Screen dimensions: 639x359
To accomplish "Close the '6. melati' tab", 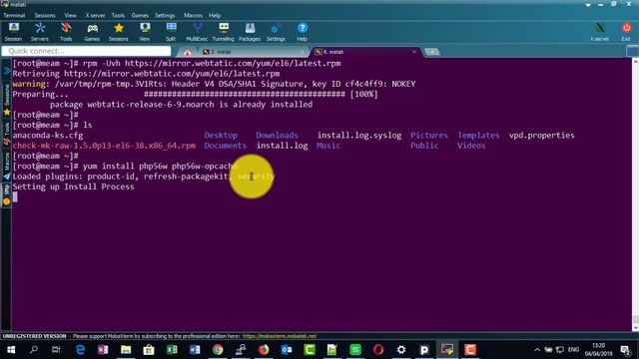I will tap(414, 52).
